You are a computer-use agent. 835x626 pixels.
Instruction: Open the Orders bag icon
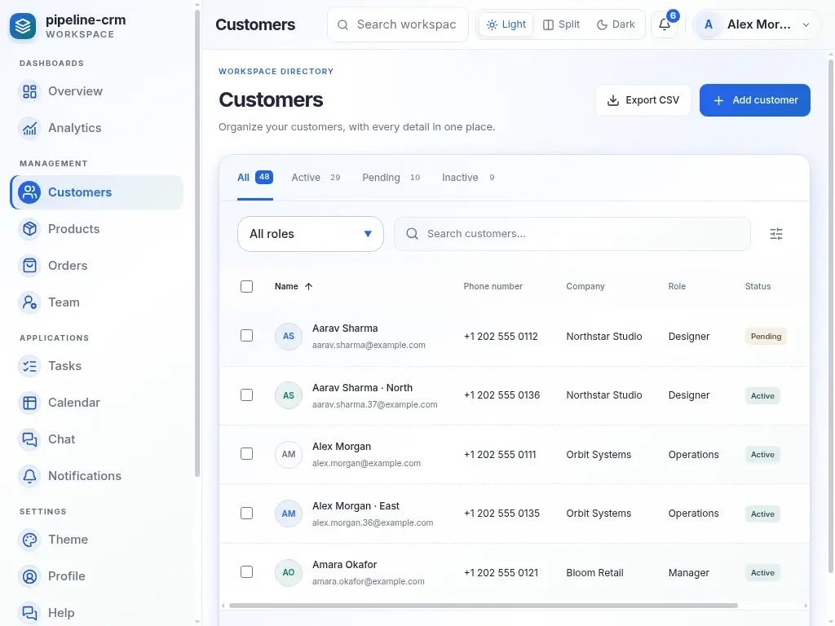(x=30, y=266)
